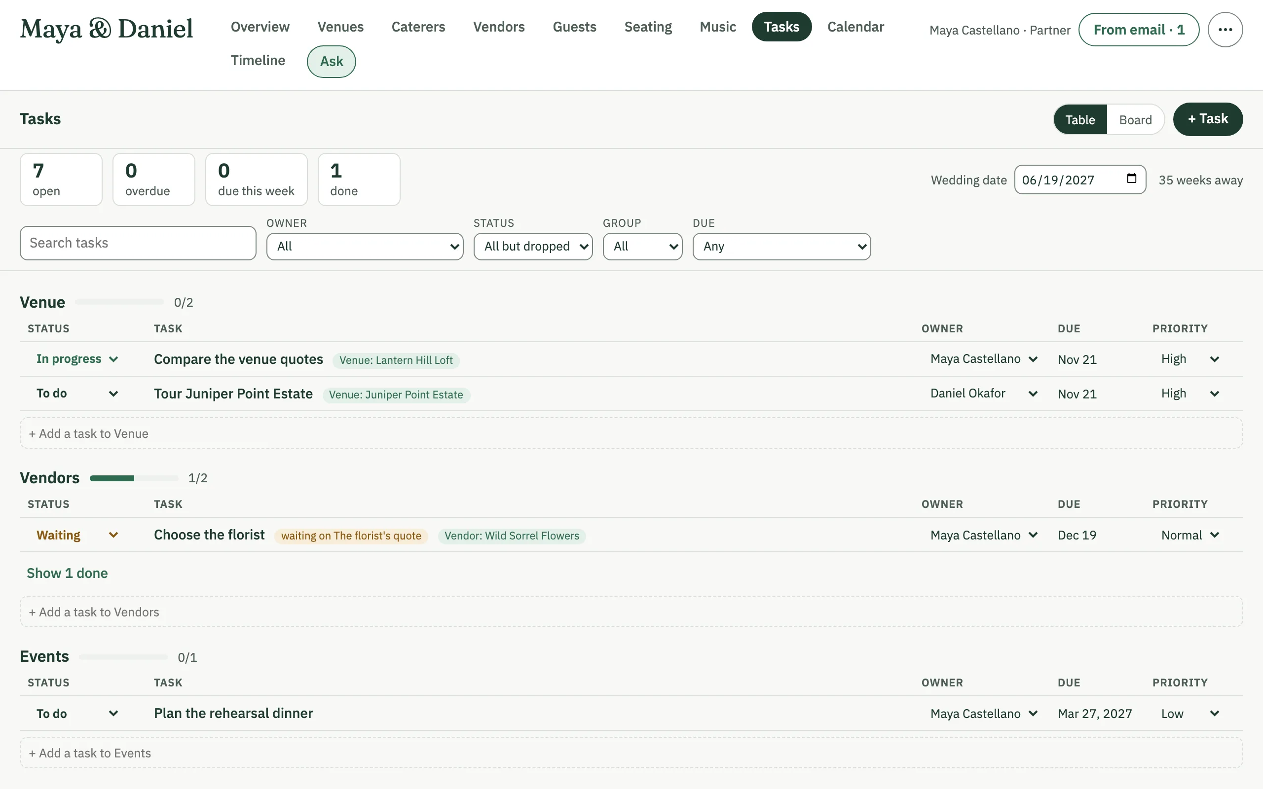This screenshot has width=1263, height=789.
Task: Click the + Task button
Action: (1208, 119)
